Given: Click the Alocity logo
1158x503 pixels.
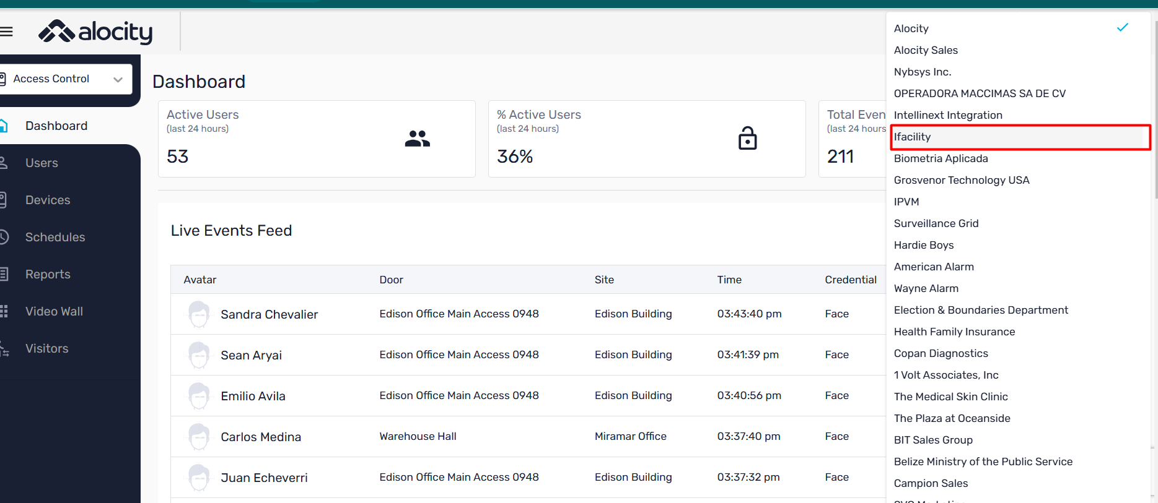Looking at the screenshot, I should 95,32.
